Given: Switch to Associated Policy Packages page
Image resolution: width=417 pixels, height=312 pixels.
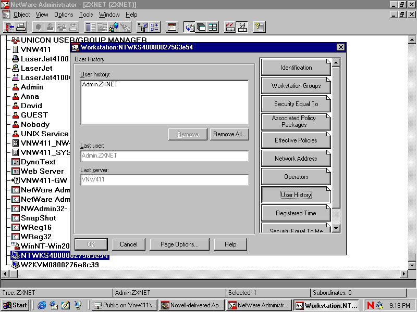Looking at the screenshot, I should pyautogui.click(x=296, y=122).
